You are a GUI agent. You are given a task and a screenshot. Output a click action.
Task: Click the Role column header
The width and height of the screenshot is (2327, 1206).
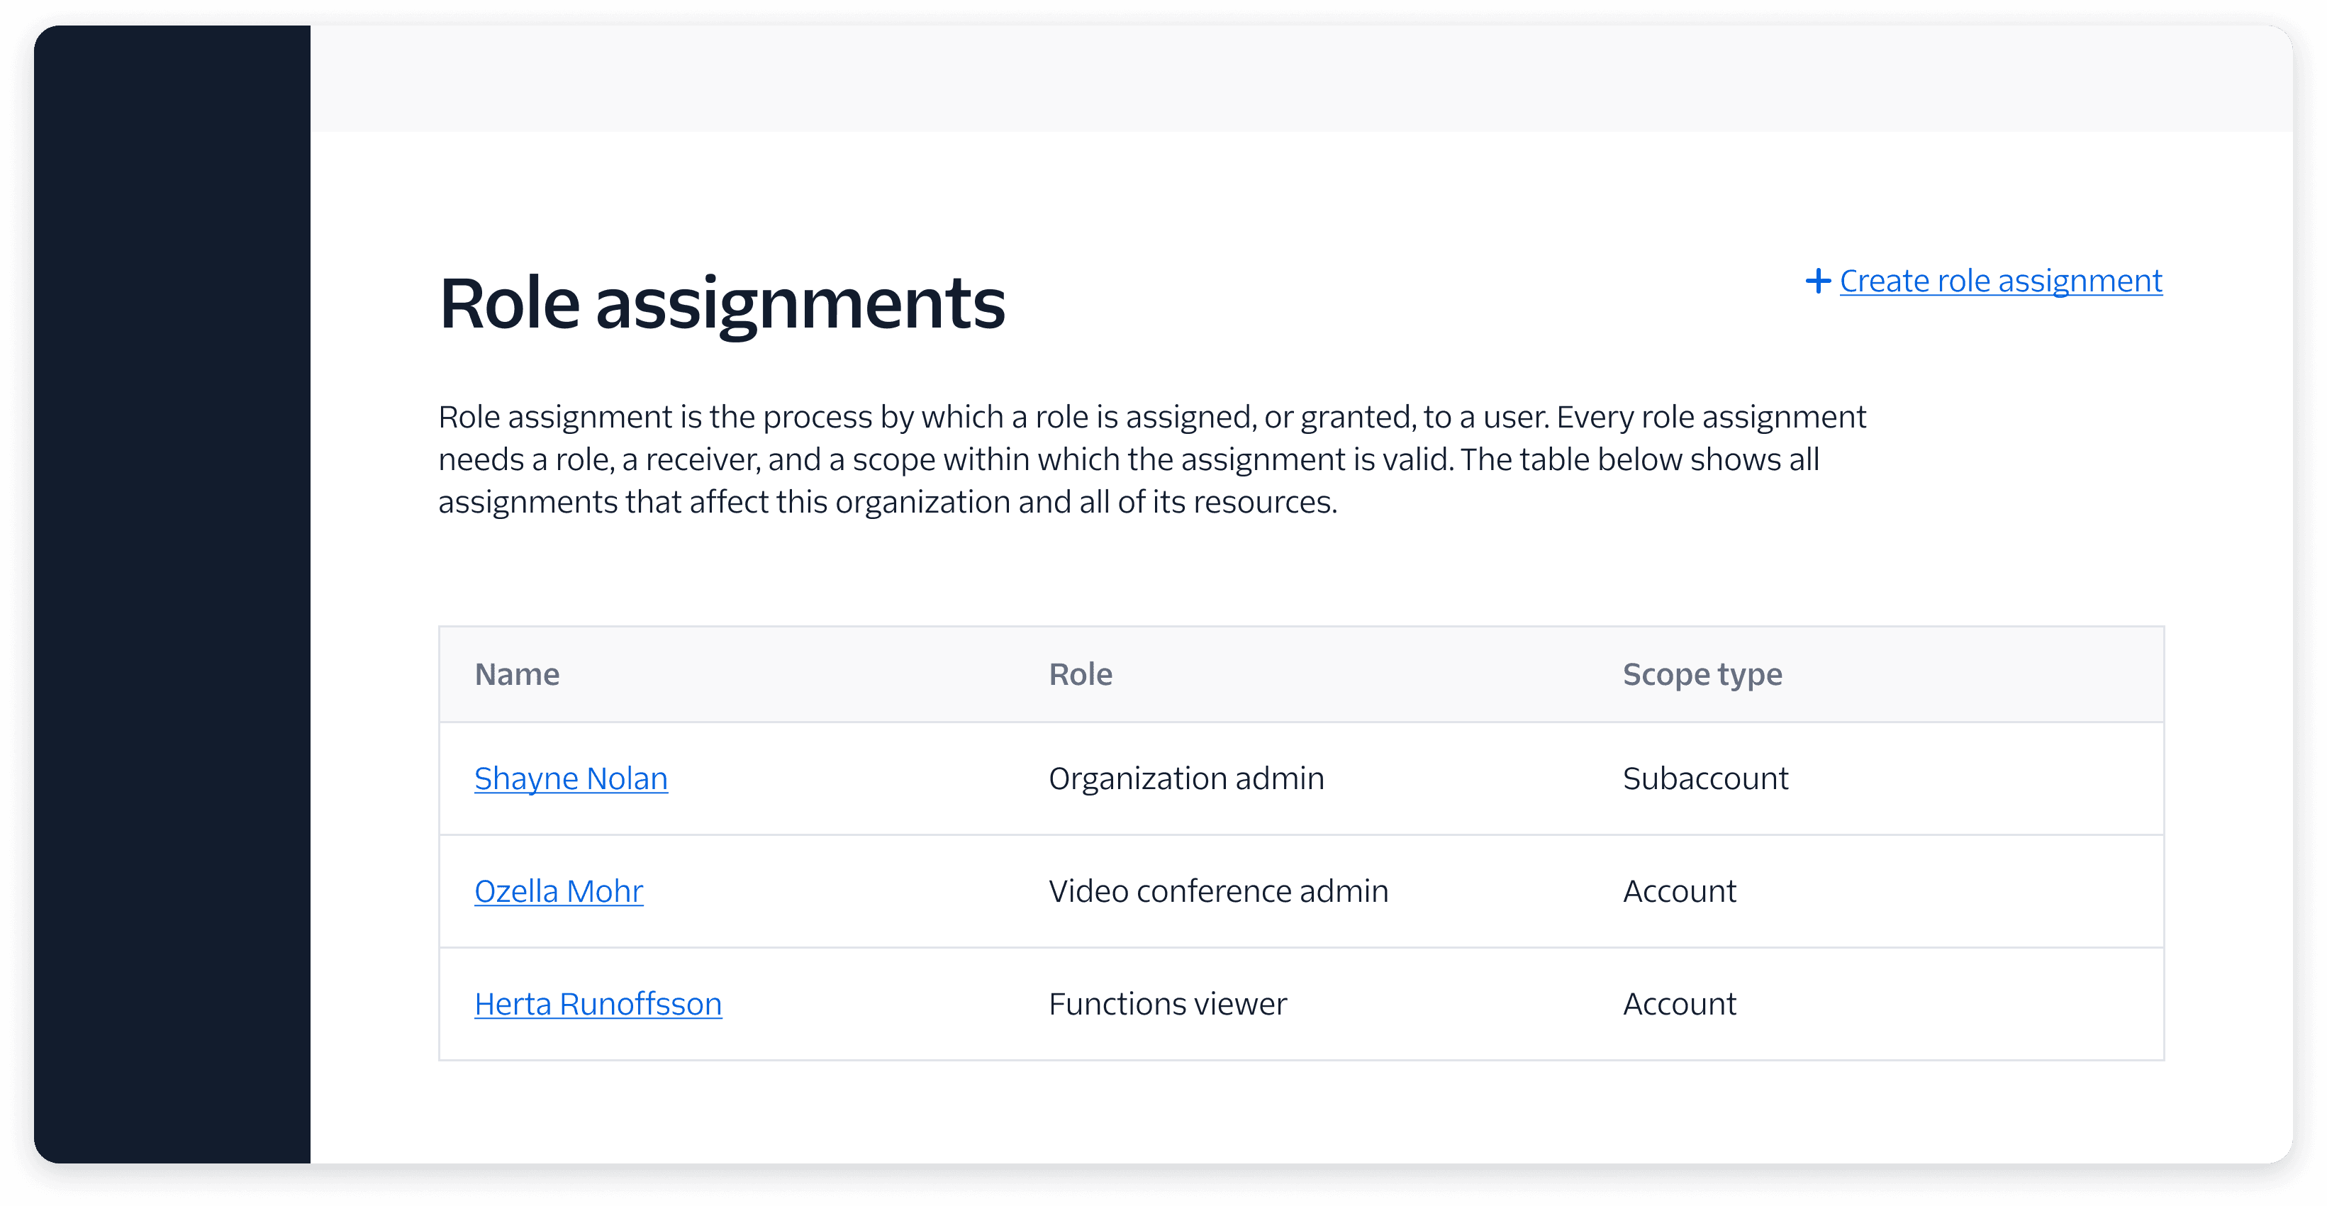[x=1081, y=675]
